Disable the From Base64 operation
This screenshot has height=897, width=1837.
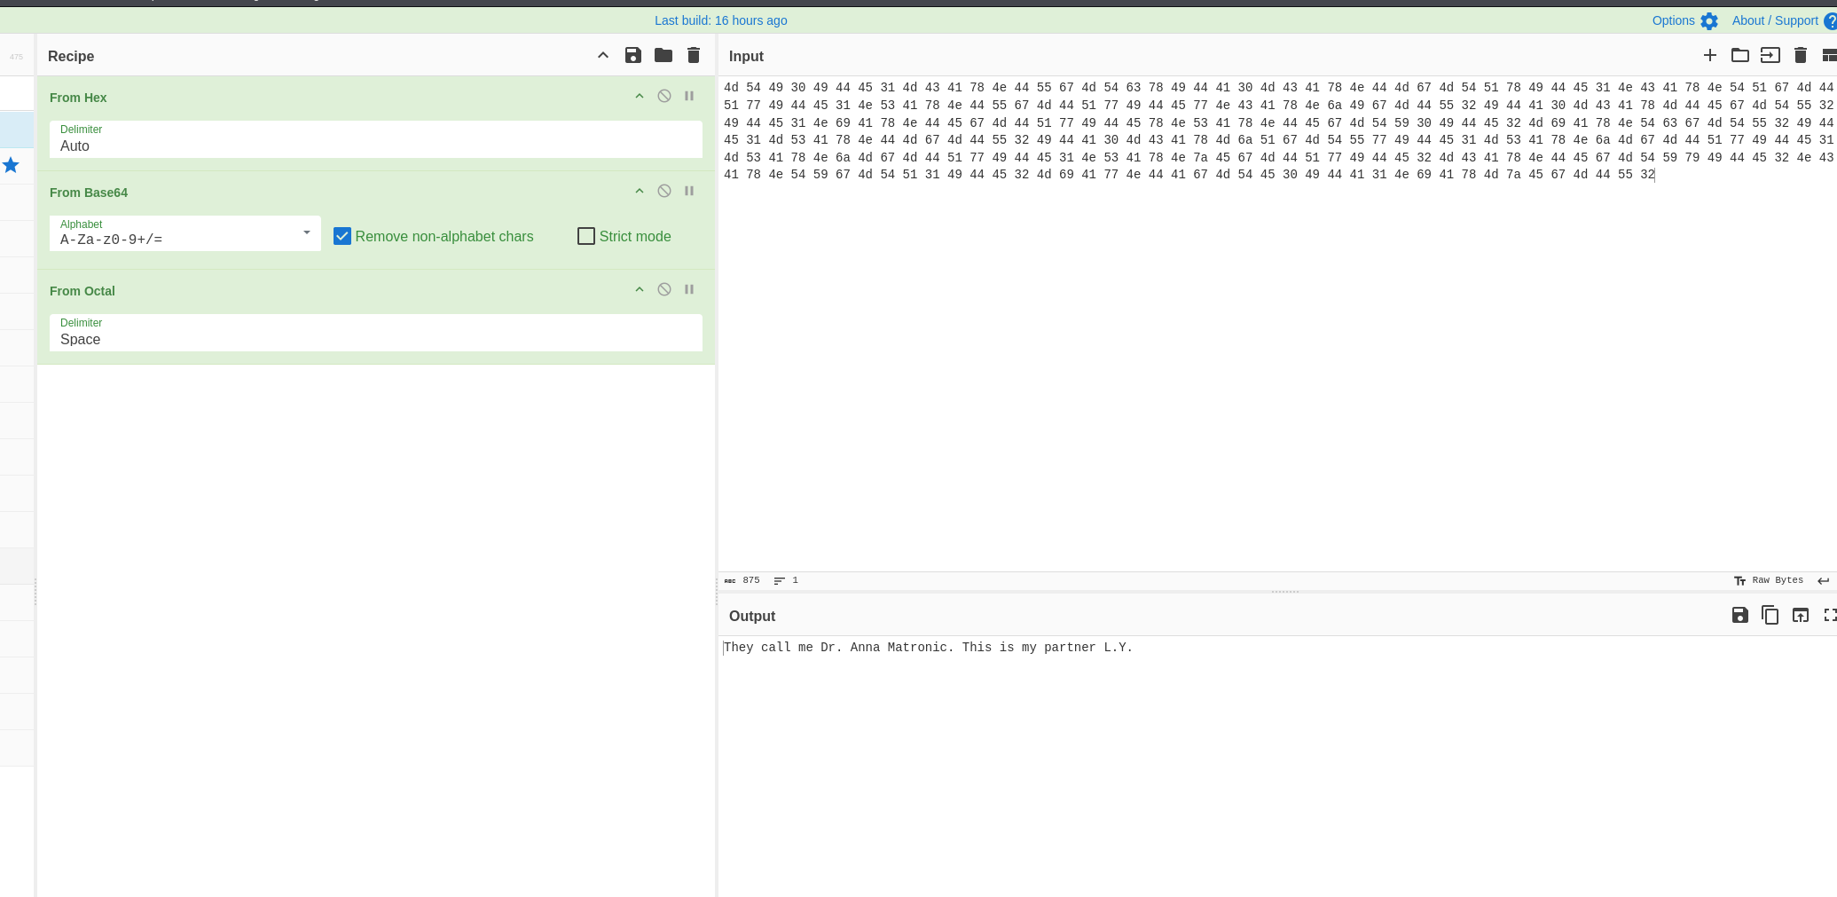pos(664,191)
